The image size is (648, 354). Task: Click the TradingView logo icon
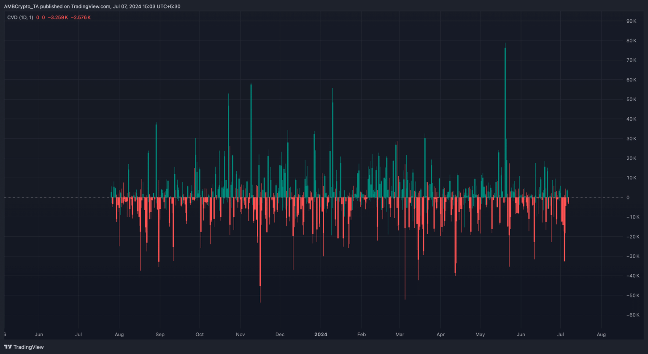point(8,347)
